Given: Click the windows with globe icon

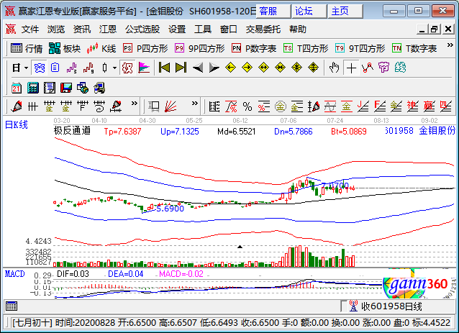Looking at the screenshot, I should click(x=83, y=88).
